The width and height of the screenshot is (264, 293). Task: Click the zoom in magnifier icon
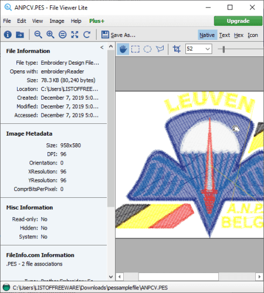[x=50, y=35]
